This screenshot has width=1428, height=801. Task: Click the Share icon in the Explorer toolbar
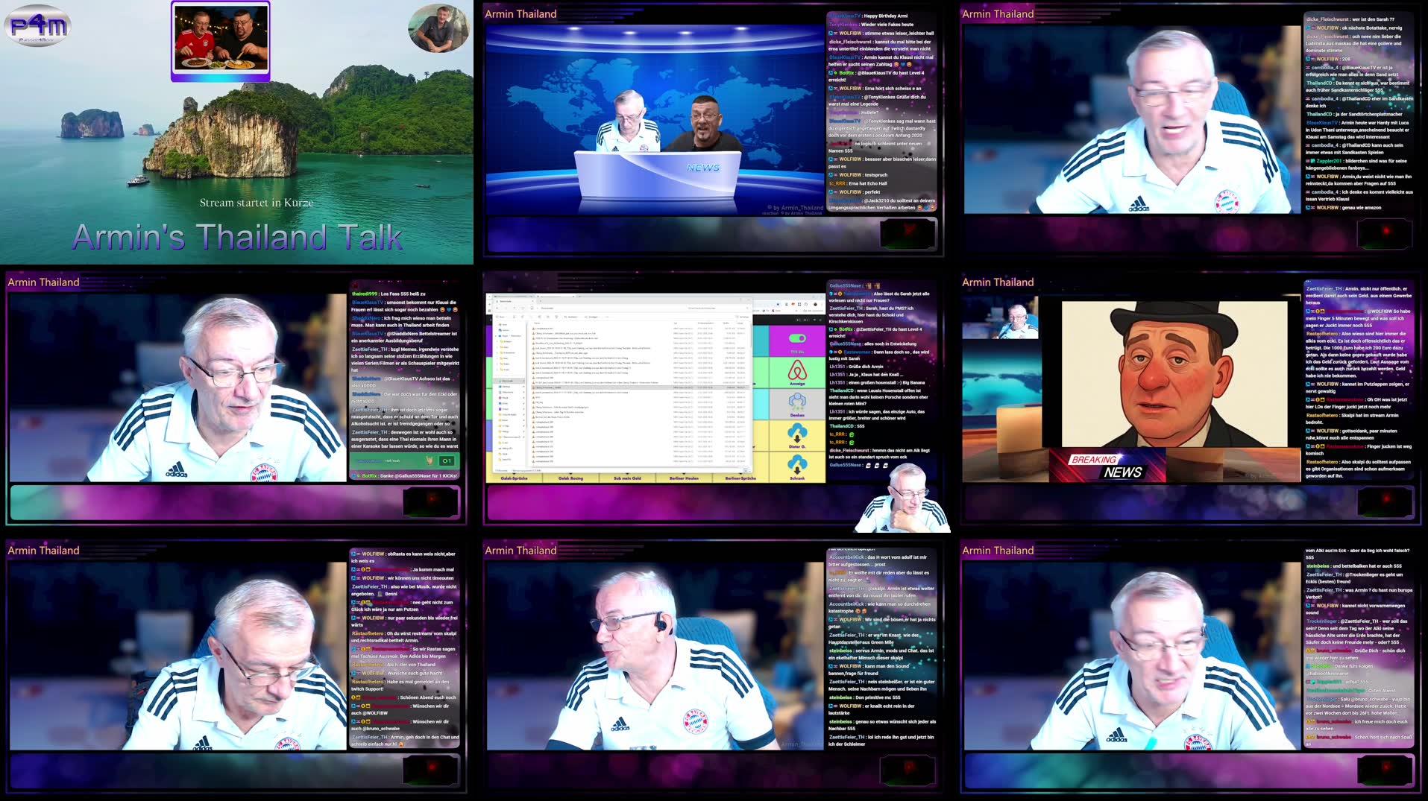pos(547,317)
